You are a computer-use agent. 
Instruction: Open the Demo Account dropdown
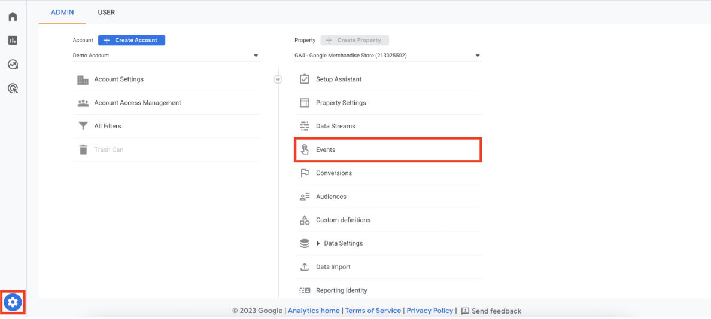[166, 56]
